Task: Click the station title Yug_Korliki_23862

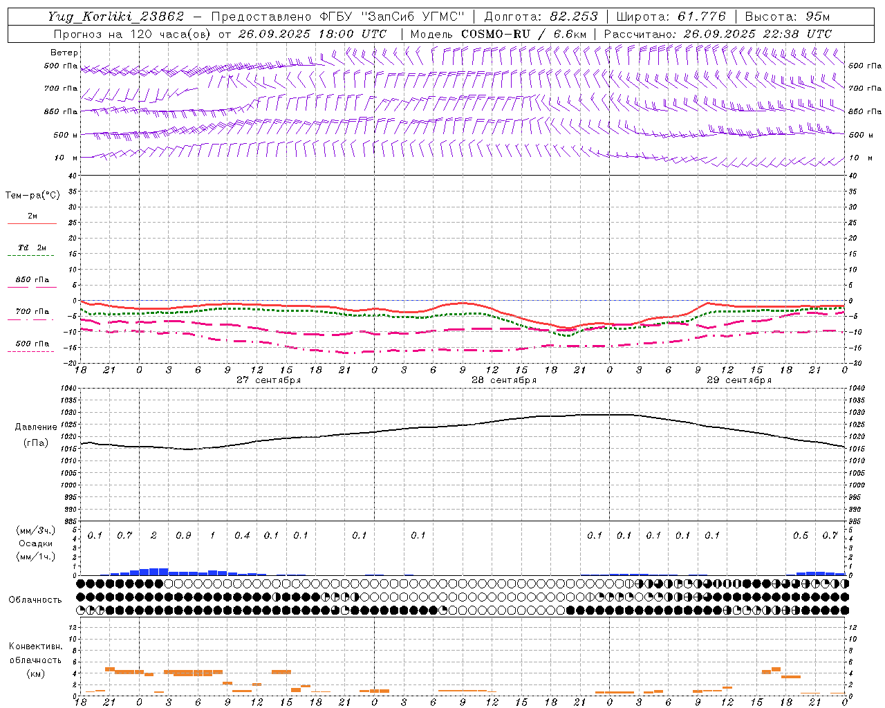Action: (x=116, y=17)
